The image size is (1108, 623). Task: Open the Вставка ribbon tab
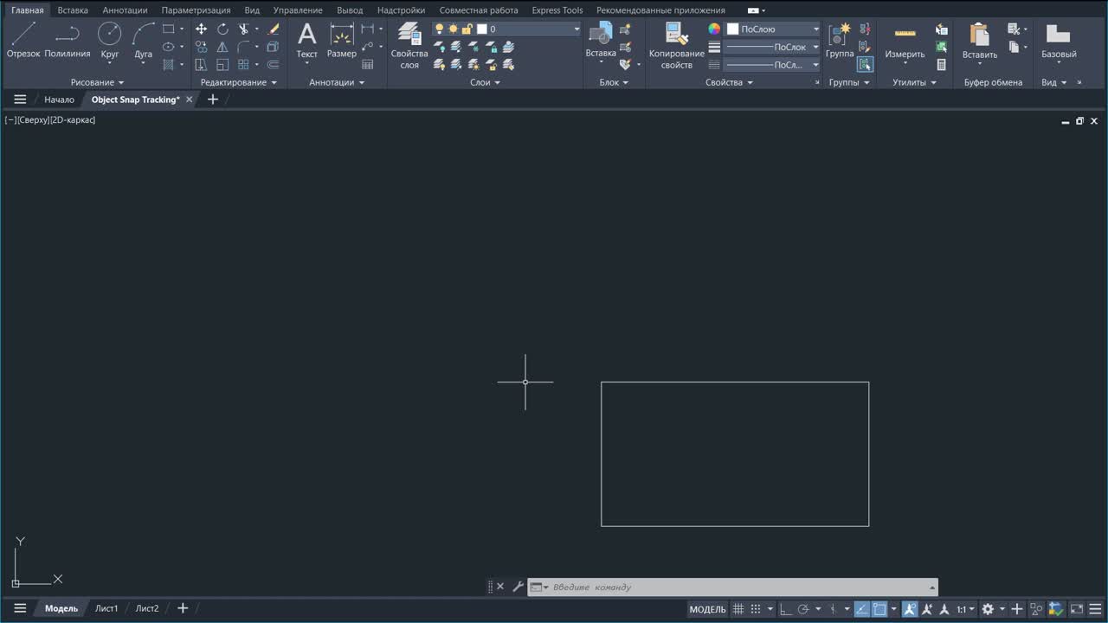(x=73, y=10)
